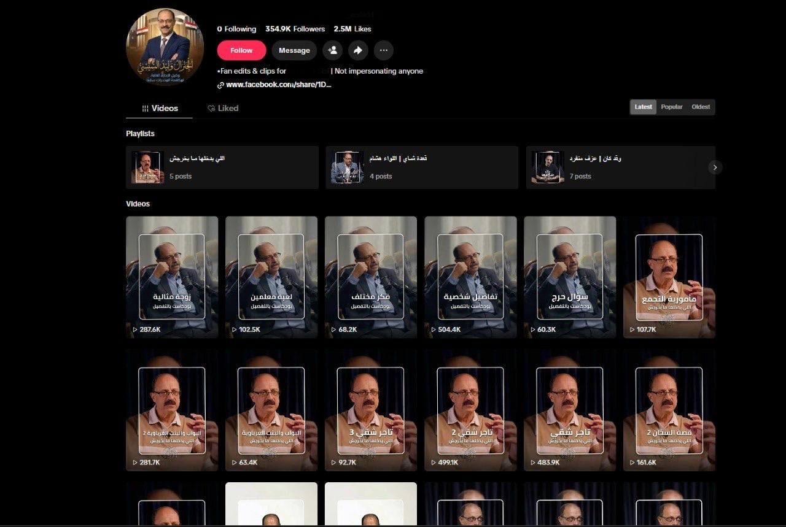Viewport: 786px width, 527px height.
Task: Click the 2.5M Likes count
Action: coord(352,29)
